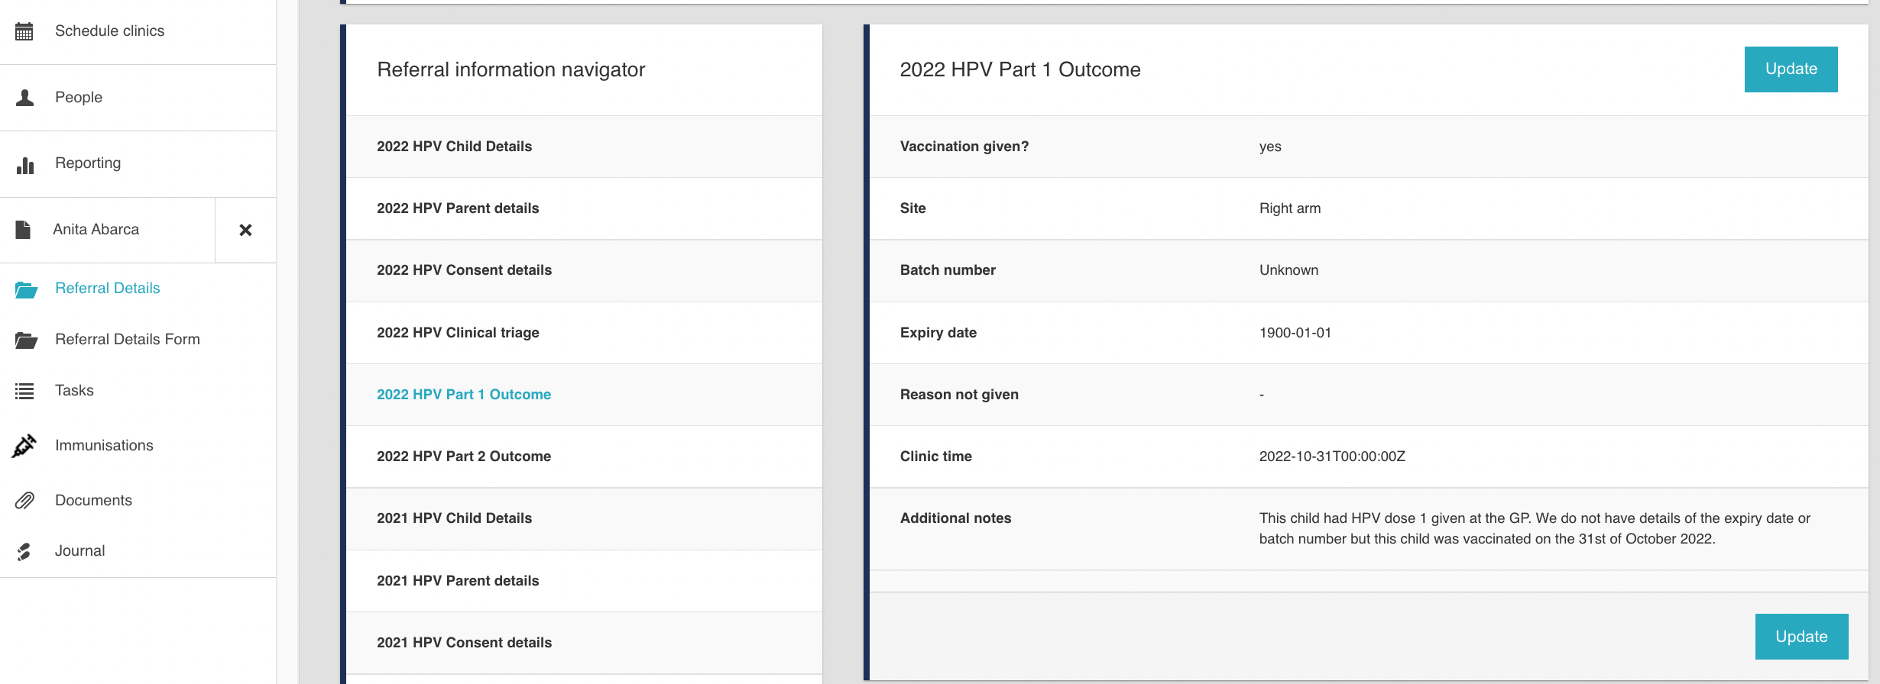Open the Anita Abarca patient entry

(x=96, y=229)
